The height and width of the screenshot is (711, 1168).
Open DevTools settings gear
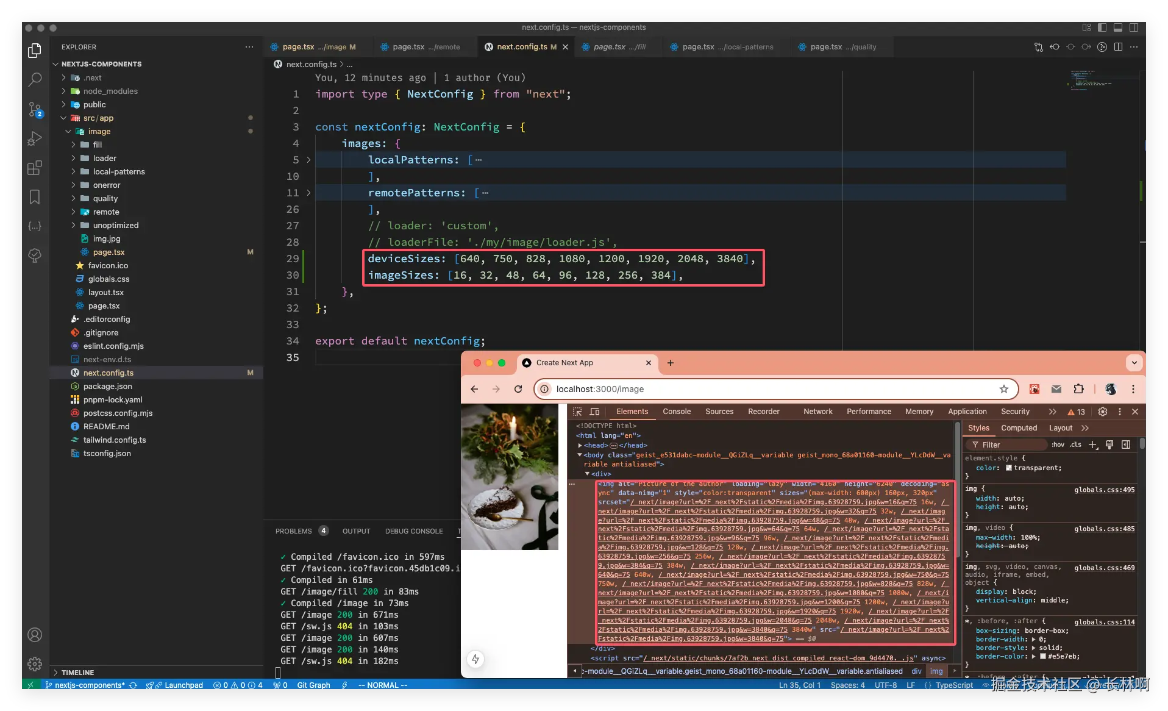coord(1102,412)
